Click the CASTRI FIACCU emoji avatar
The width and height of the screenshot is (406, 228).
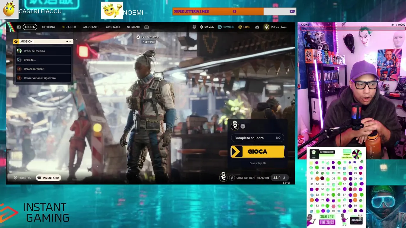(9, 9)
